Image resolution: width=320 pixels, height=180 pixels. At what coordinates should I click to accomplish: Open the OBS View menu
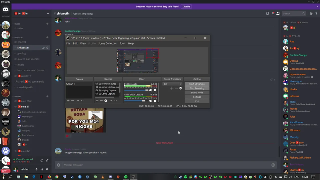83,43
